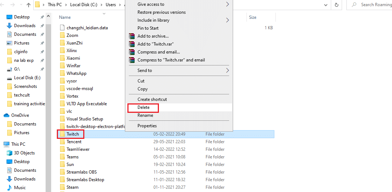392x192 pixels.
Task: Click the Downloads quick access icon
Action: pos(9,26)
